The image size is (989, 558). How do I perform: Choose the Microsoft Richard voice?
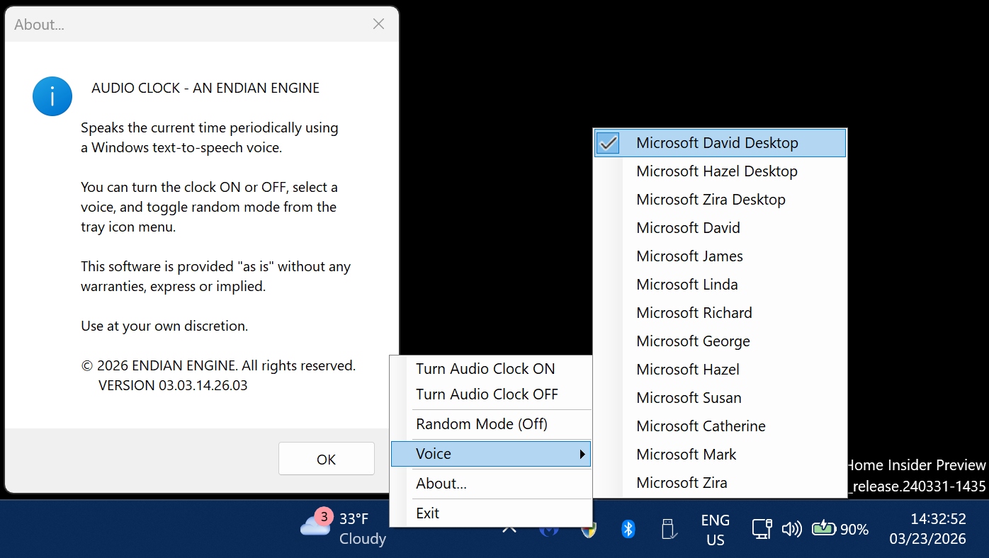click(720, 313)
